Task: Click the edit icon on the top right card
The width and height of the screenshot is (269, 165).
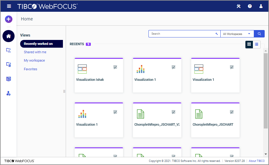Action: click(232, 67)
